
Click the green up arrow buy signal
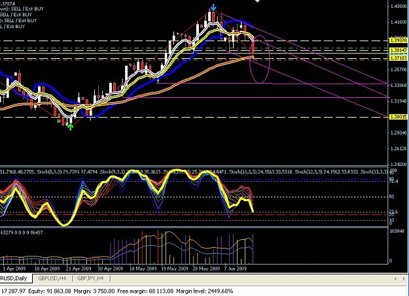[71, 127]
